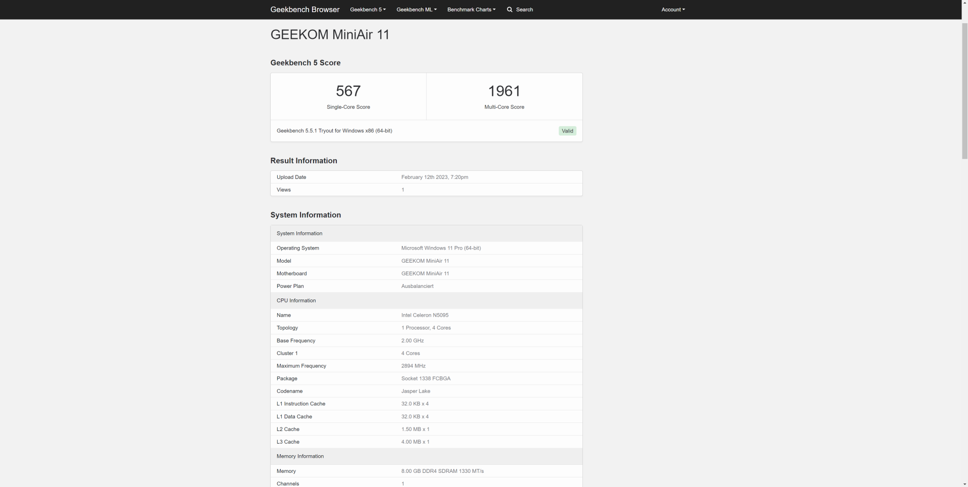Click the Geekbench 5.5.1 Tryout version text
Screen dimensions: 968x487
pos(334,131)
